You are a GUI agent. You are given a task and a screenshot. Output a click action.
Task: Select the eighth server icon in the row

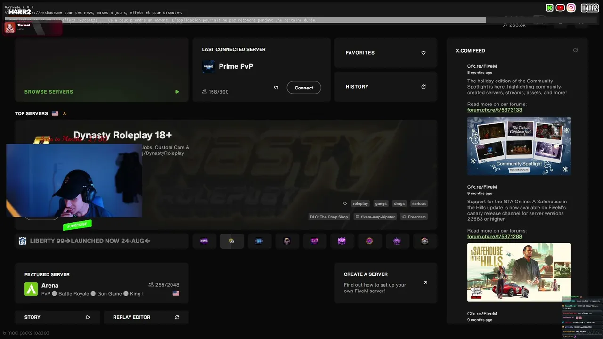pos(397,241)
